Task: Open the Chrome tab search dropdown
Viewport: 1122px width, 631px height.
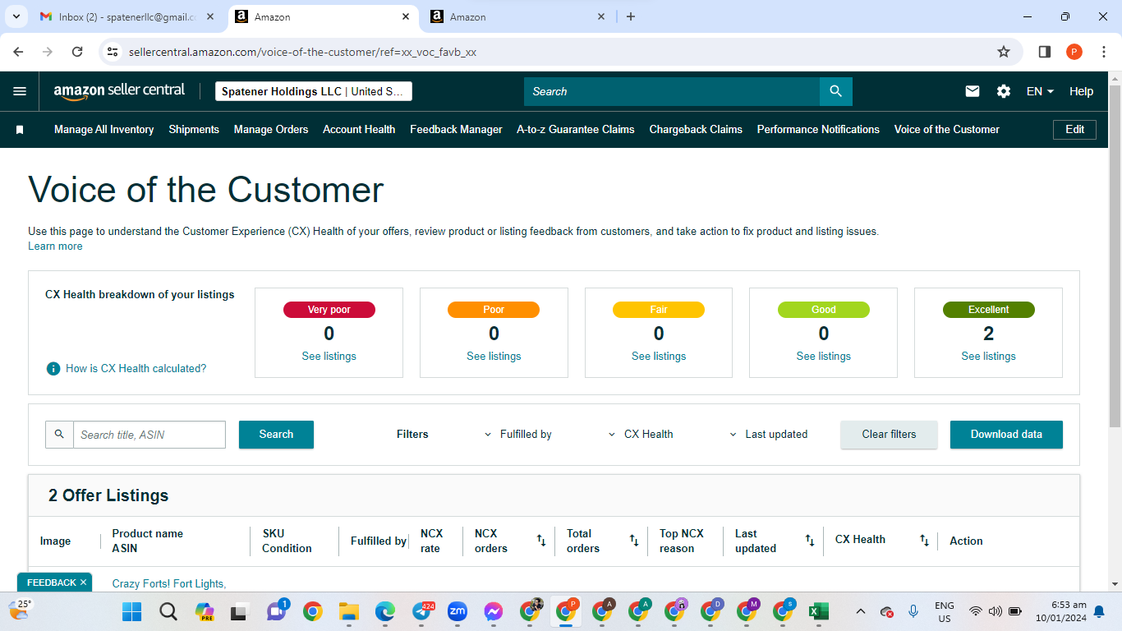Action: click(x=16, y=16)
